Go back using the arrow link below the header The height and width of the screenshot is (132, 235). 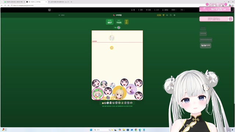61,15
